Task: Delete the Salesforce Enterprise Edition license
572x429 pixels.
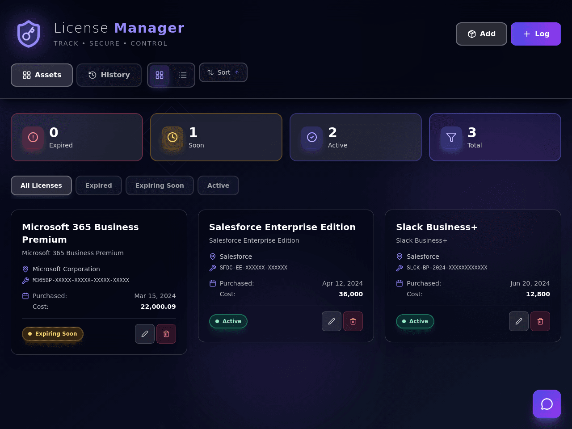Action: tap(353, 321)
